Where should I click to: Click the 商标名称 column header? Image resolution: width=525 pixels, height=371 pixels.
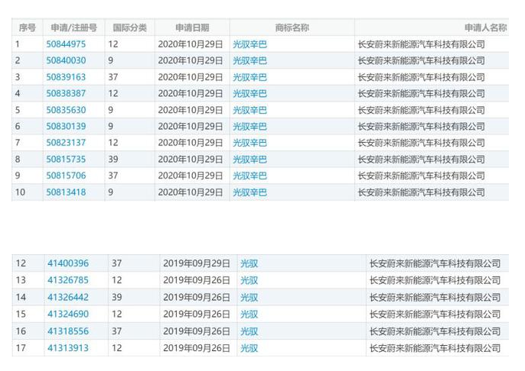coord(292,27)
